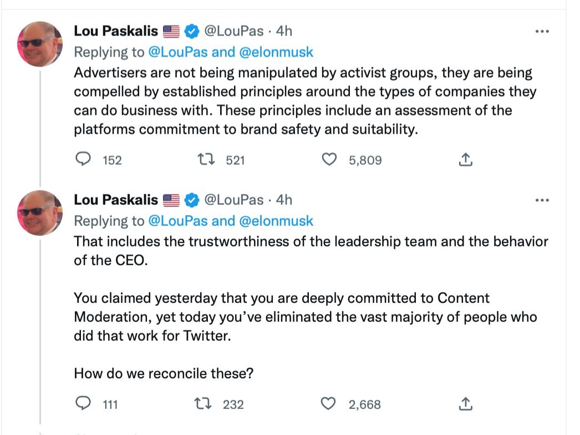Reply to the brand safety tweet

[83, 160]
